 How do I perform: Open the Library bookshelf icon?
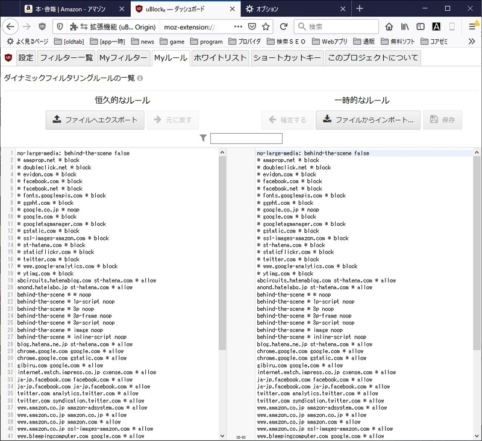click(x=405, y=27)
